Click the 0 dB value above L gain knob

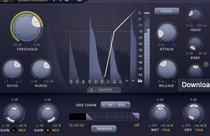pyautogui.click(x=15, y=100)
